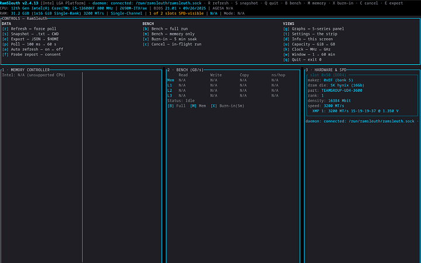Image resolution: width=421 pixels, height=263 pixels.
Task: Click part number 'TEAMGROUP-UD4-3600'
Action: (342, 91)
